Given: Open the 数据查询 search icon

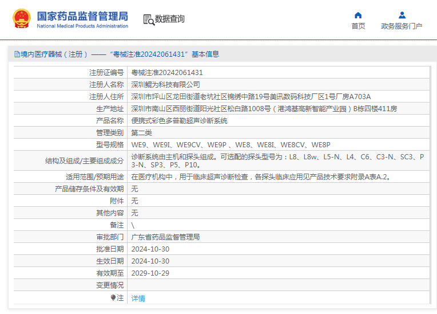Looking at the screenshot, I should click(x=149, y=20).
